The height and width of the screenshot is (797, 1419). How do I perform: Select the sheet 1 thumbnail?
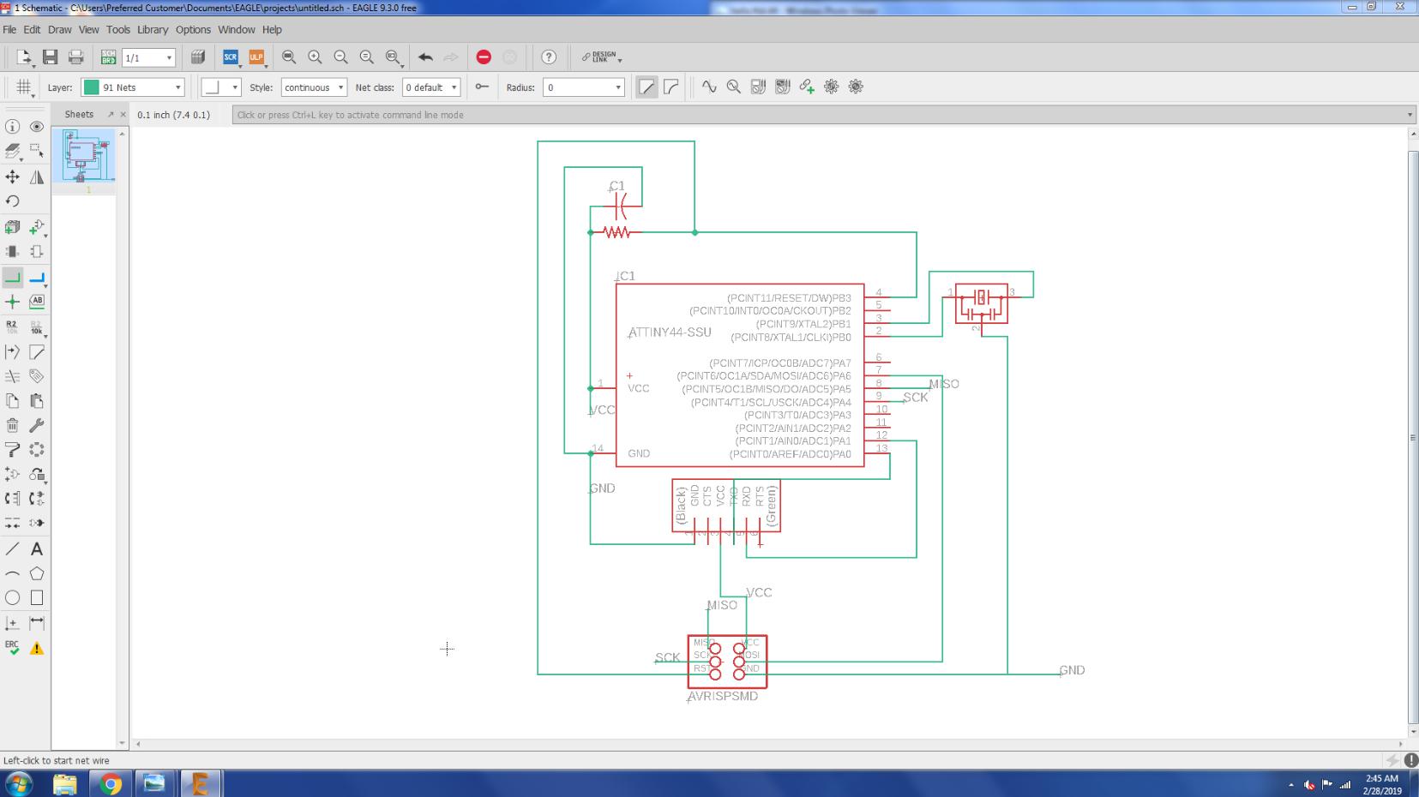pyautogui.click(x=83, y=156)
